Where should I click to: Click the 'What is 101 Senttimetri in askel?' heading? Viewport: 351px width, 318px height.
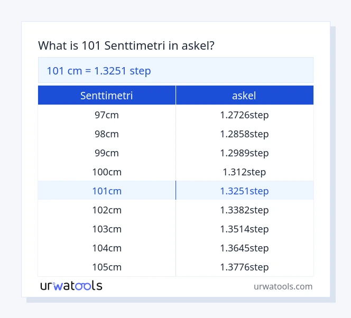click(126, 46)
